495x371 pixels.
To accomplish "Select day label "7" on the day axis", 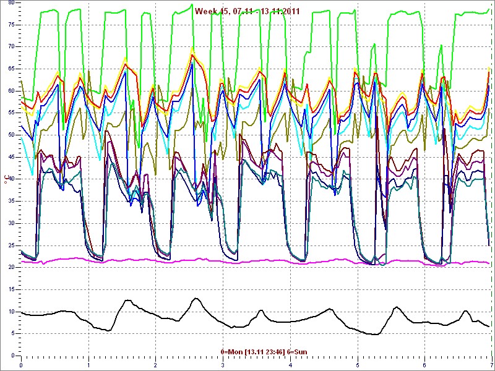I will [x=492, y=365].
